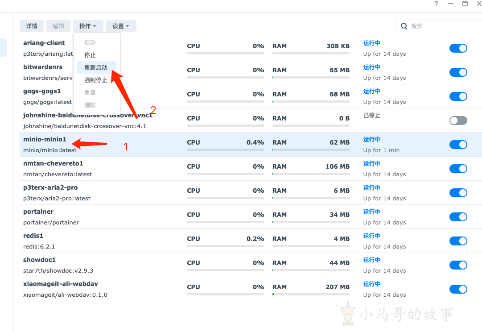Viewport: 482px width, 332px height.
Task: Click the xiaomageit/ali-webdav:0.1.0 image text
Action: [65, 295]
